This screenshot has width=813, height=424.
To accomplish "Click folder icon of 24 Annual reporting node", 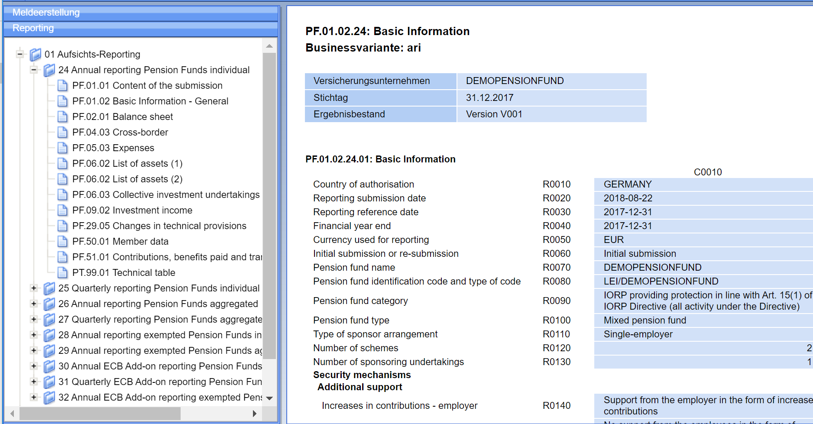I will [49, 70].
